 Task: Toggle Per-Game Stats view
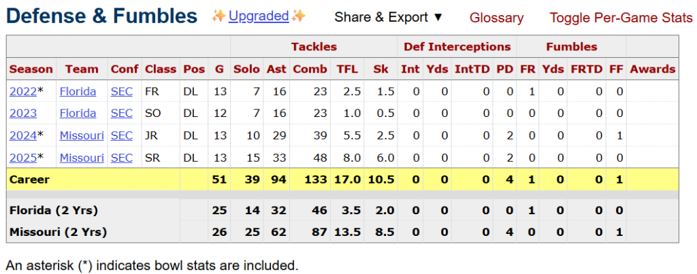pos(621,18)
